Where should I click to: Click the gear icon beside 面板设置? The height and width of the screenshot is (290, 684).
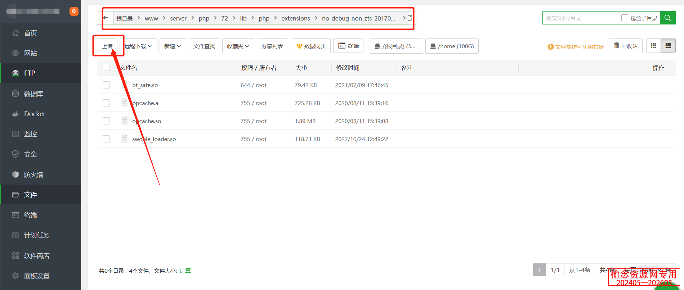pyautogui.click(x=15, y=276)
